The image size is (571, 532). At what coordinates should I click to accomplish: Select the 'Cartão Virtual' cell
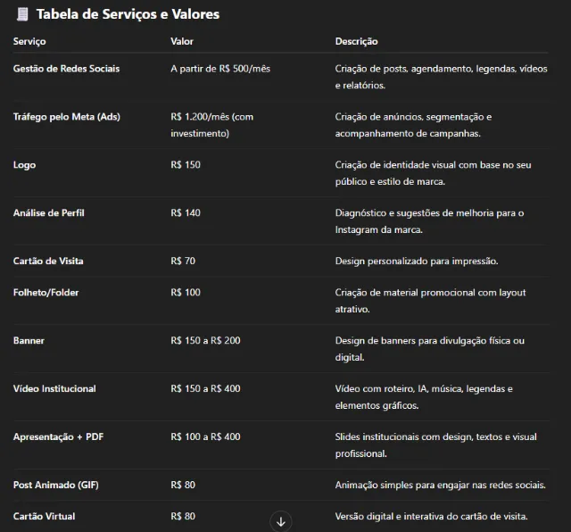(44, 516)
